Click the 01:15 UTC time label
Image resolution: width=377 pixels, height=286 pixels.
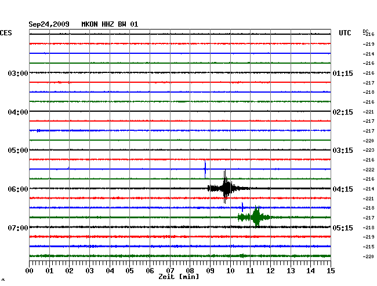pos(343,73)
